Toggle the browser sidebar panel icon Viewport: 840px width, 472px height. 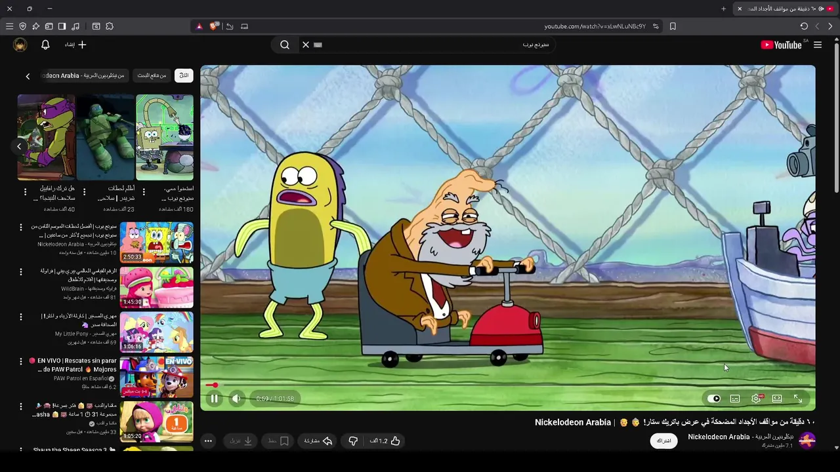click(x=62, y=26)
